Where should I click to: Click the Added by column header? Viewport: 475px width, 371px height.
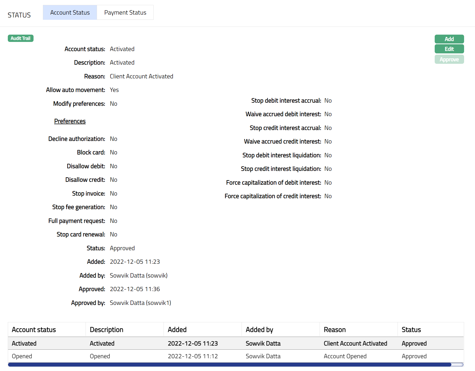259,330
